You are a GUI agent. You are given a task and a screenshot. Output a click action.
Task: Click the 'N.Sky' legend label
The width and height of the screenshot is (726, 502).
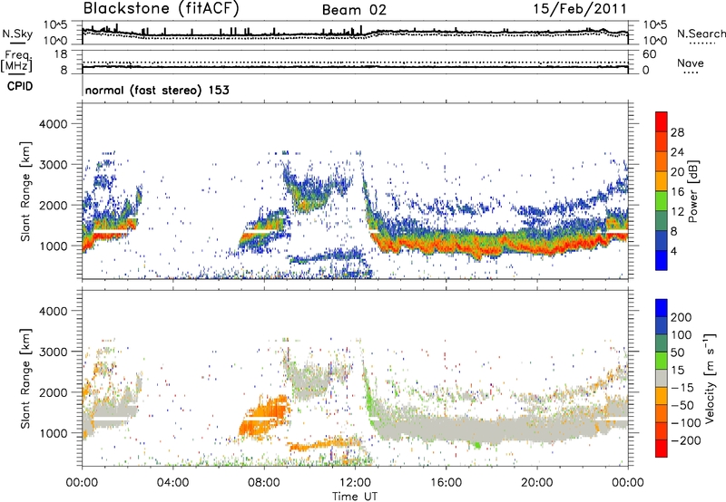[17, 34]
